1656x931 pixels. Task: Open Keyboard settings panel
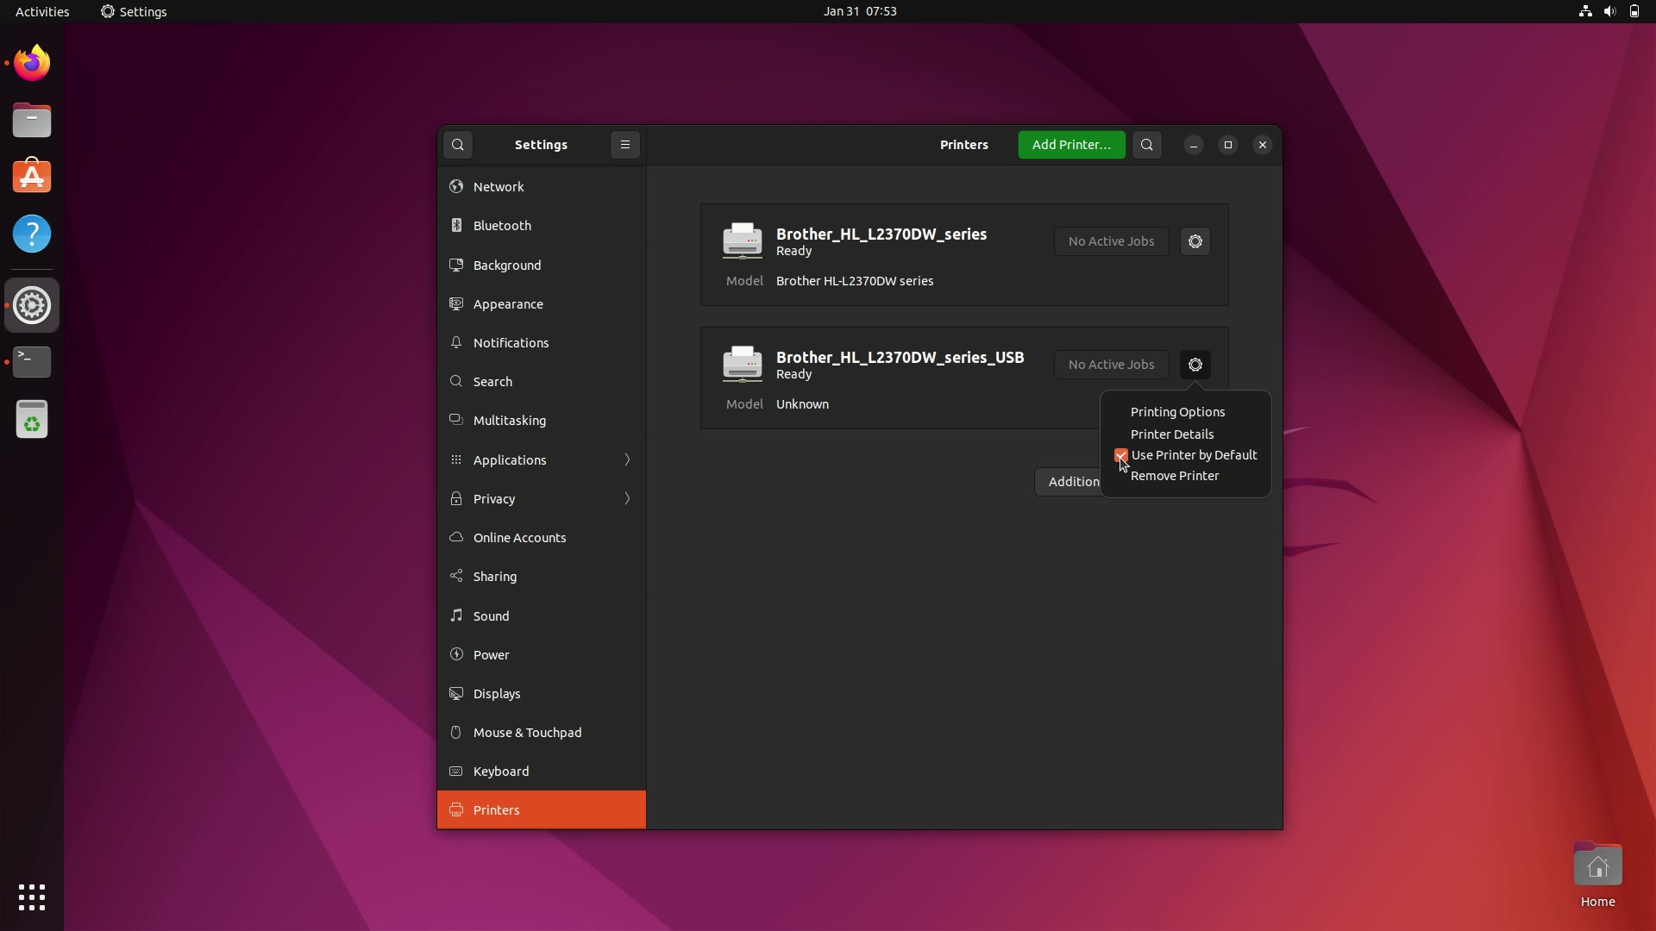[x=542, y=772]
